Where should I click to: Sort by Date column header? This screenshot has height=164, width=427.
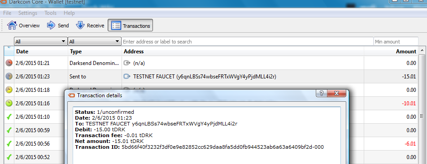41,52
